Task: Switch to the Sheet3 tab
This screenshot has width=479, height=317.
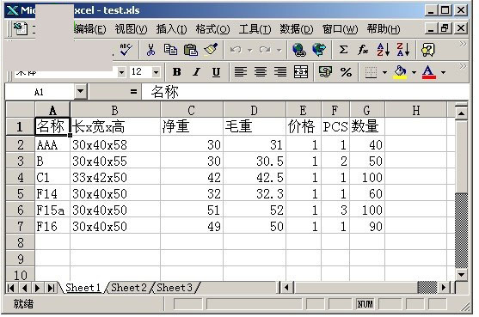Action: point(175,288)
